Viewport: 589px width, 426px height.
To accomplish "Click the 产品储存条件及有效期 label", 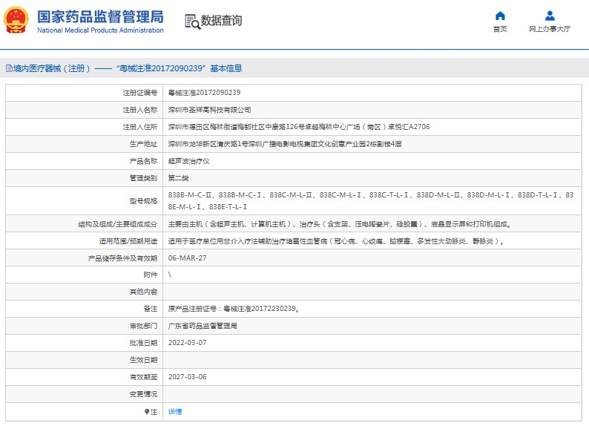I will click(x=122, y=258).
